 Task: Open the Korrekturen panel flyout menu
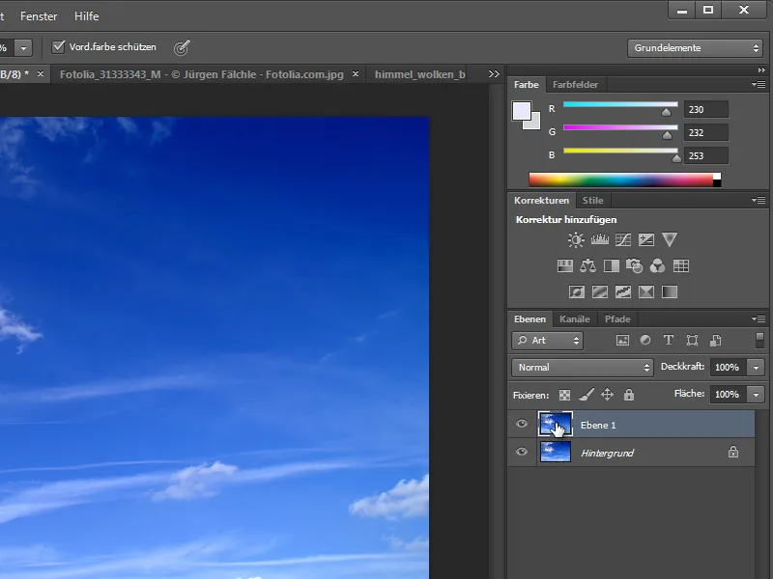click(759, 201)
